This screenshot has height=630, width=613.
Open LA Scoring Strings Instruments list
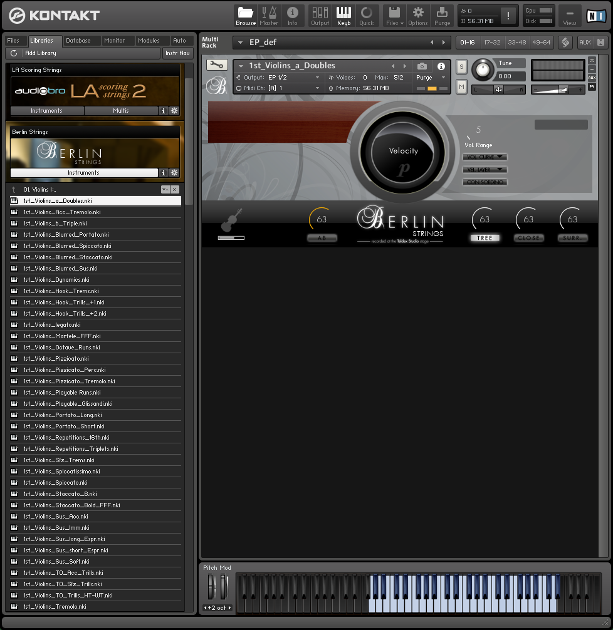tap(46, 111)
